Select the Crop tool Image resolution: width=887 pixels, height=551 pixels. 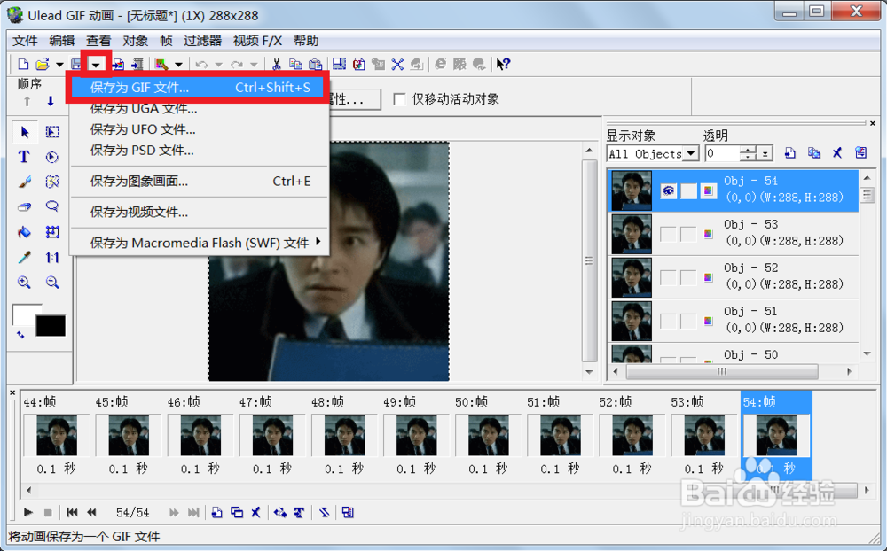point(52,232)
